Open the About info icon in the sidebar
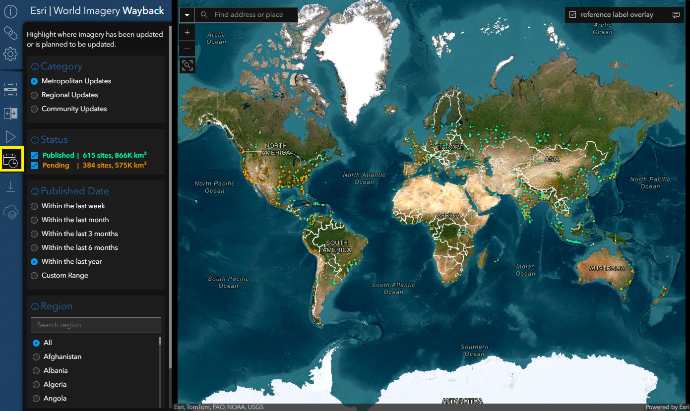Image resolution: width=690 pixels, height=411 pixels. tap(10, 11)
